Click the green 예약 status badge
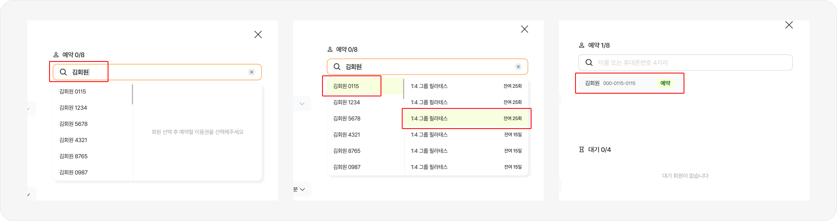 pyautogui.click(x=665, y=83)
